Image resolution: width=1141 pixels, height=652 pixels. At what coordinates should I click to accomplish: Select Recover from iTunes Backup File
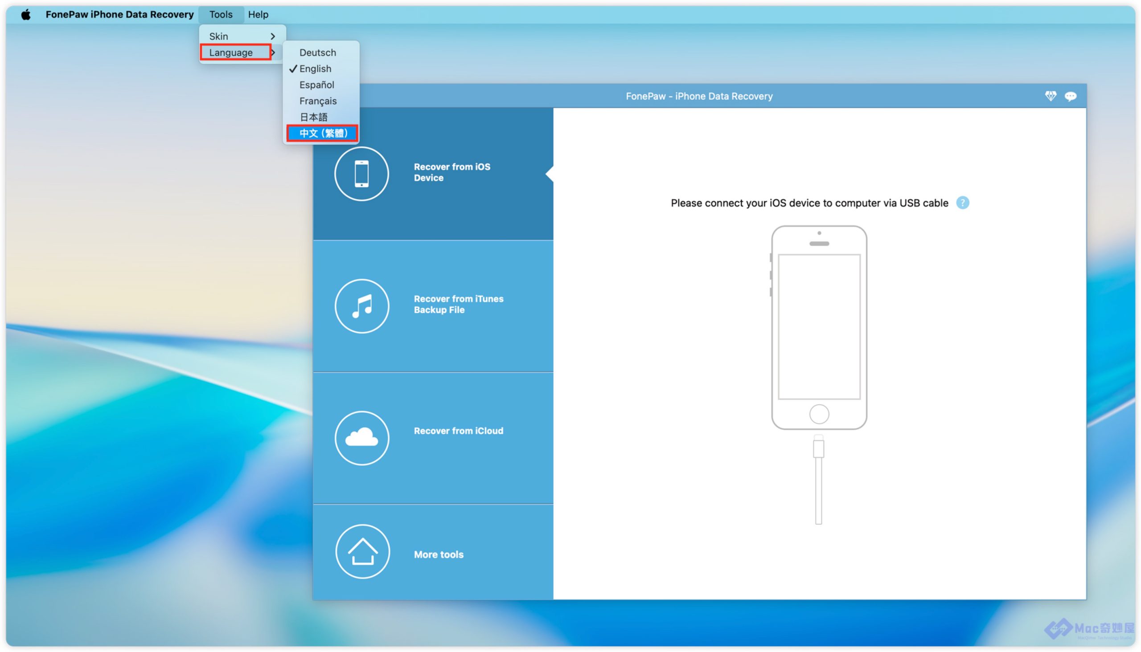point(458,304)
